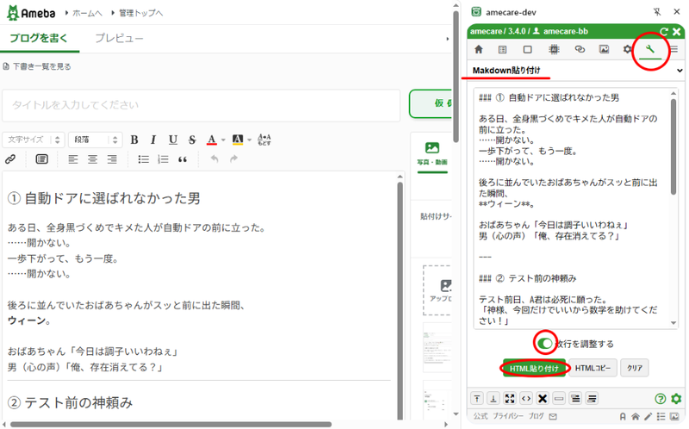689x429 pixels.
Task: Click the title input field
Action: (x=201, y=105)
